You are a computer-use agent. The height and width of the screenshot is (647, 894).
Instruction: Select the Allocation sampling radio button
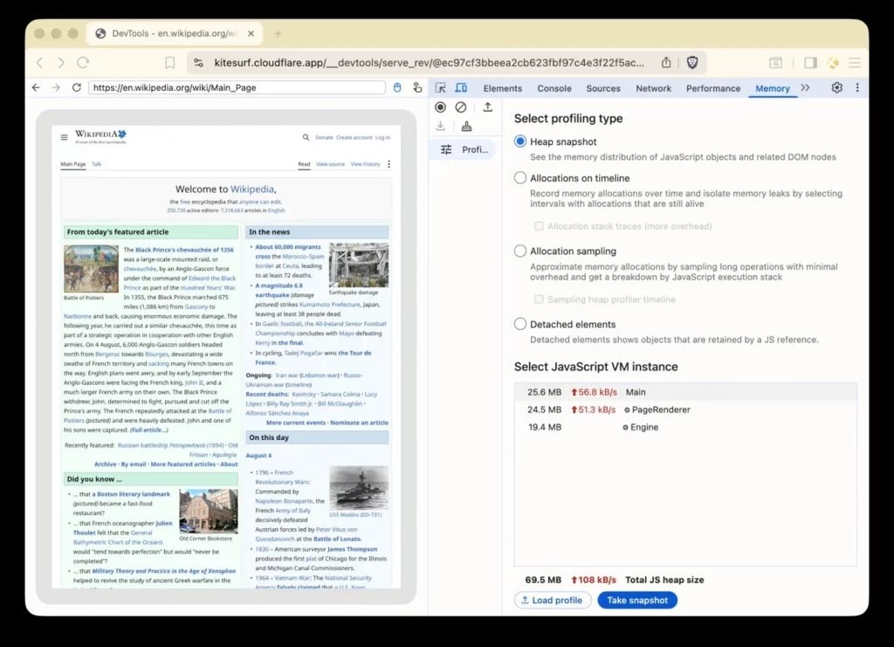coord(520,251)
